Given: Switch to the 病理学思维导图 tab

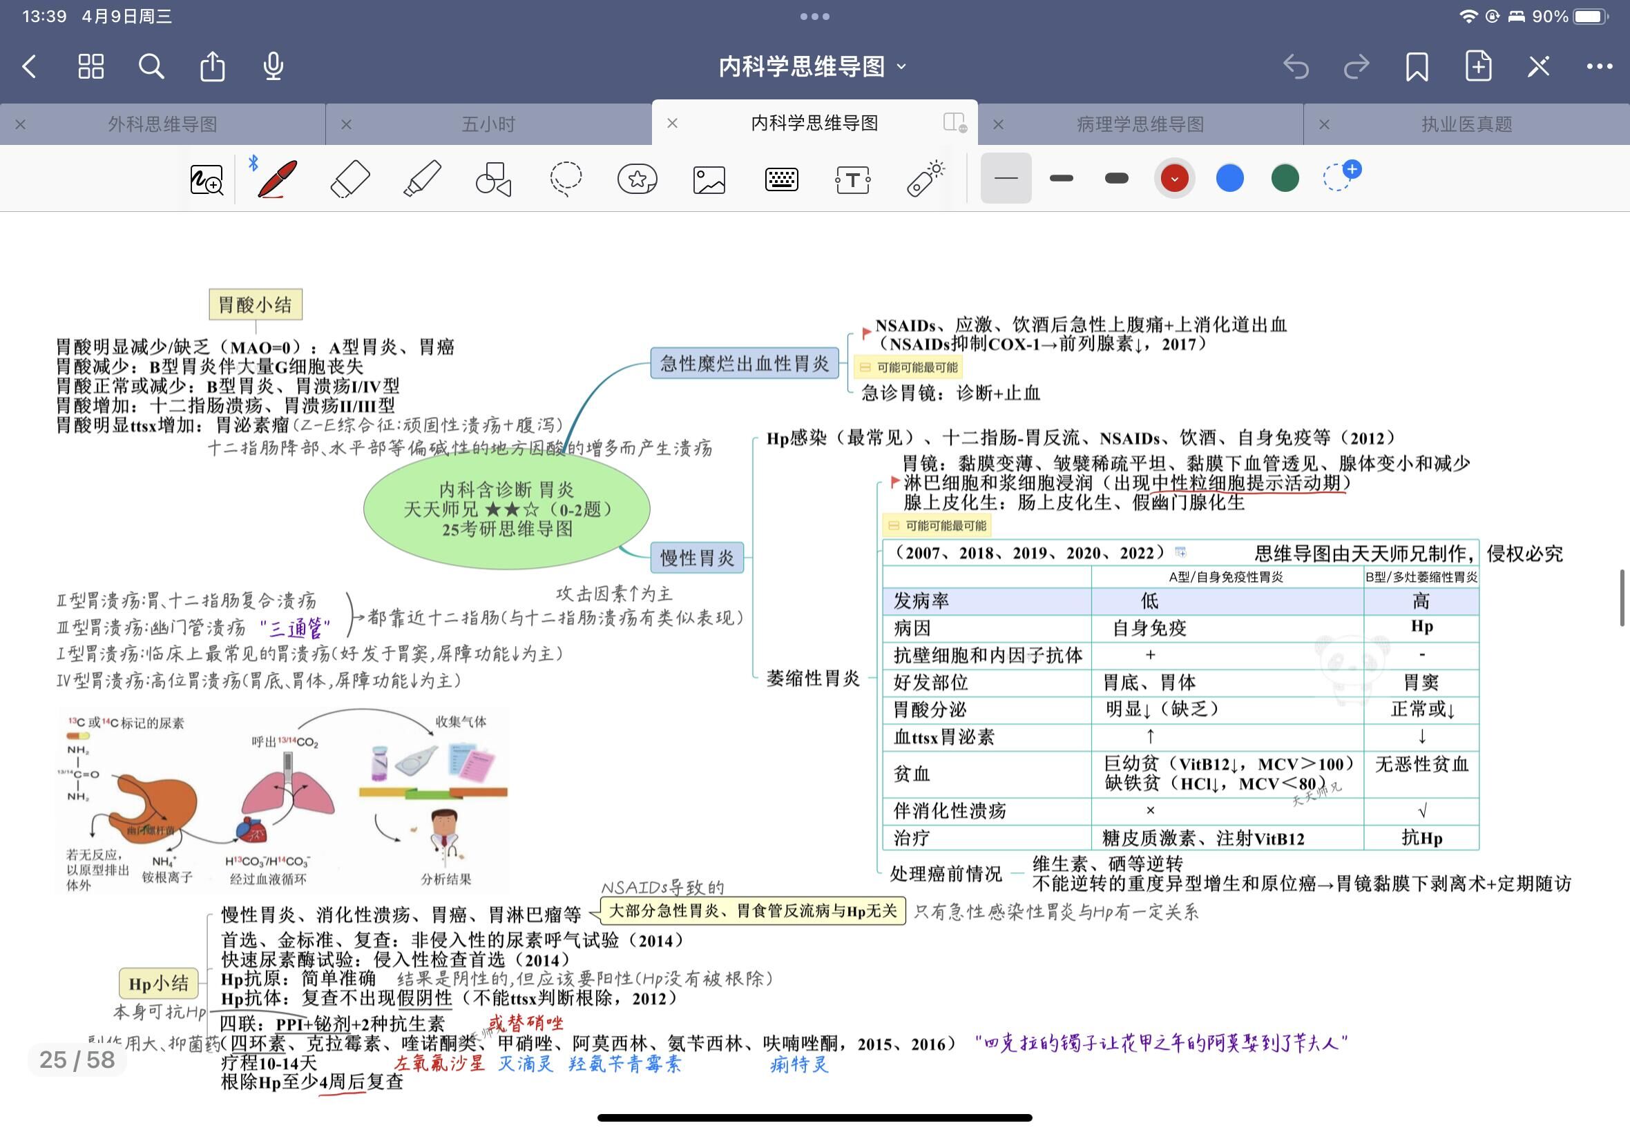Looking at the screenshot, I should coord(1140,125).
